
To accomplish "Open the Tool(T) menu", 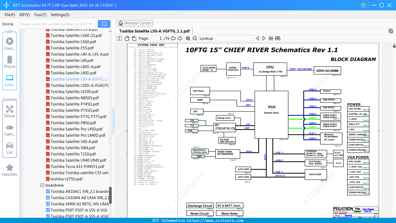I will 40,15.
